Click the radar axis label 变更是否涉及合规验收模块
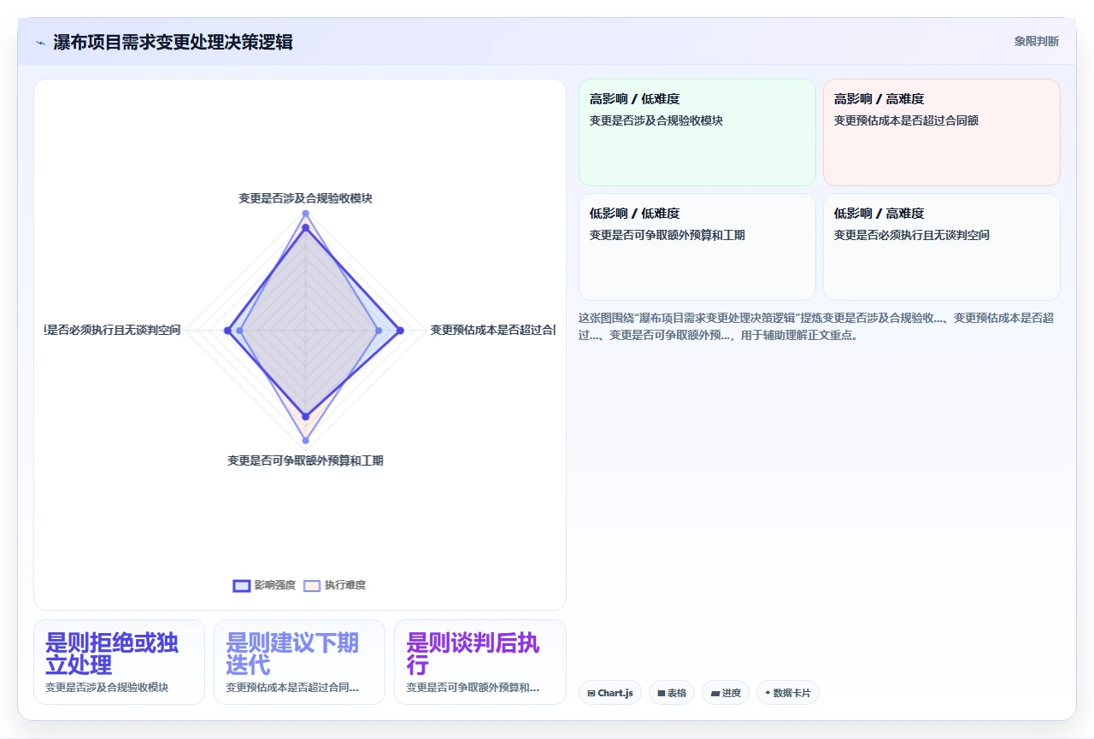This screenshot has height=739, width=1094. click(305, 197)
